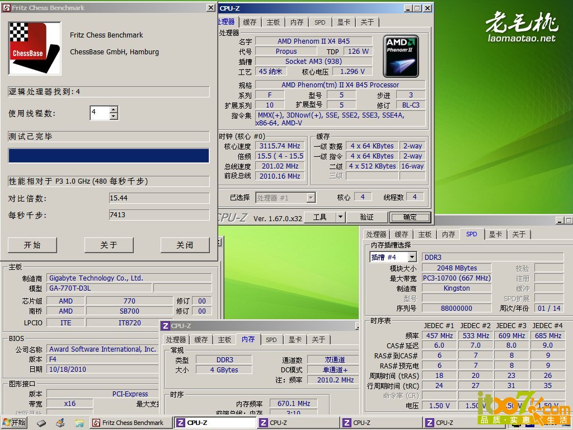Click the BIOS vendor 'Award Software International, Inc.'
Image resolution: width=573 pixels, height=430 pixels.
(x=103, y=349)
